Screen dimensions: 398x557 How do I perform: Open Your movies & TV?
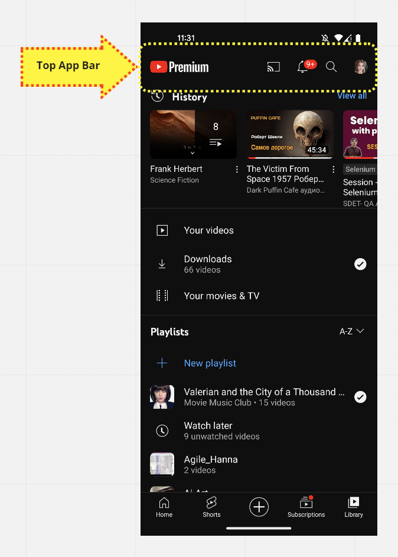point(259,295)
